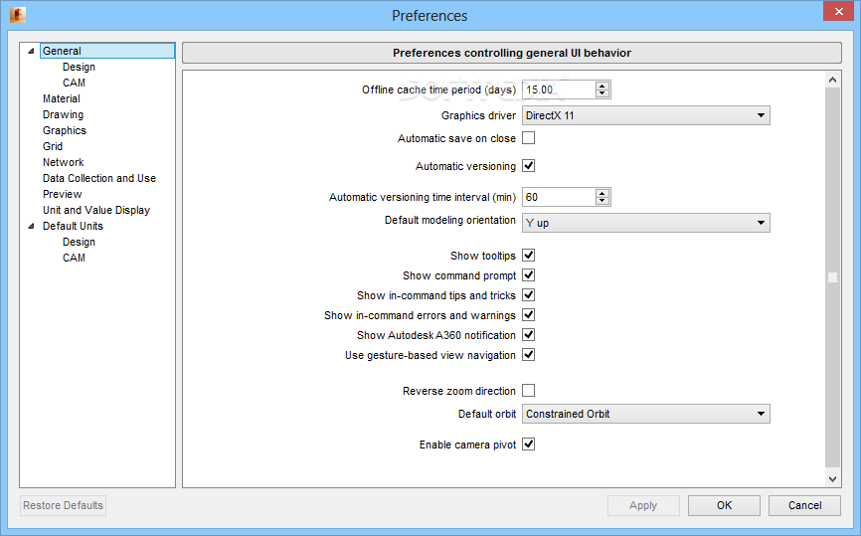Viewport: 861px width, 536px height.
Task: Click the 'Preferences controlling general UI behavior' header
Action: coord(512,53)
